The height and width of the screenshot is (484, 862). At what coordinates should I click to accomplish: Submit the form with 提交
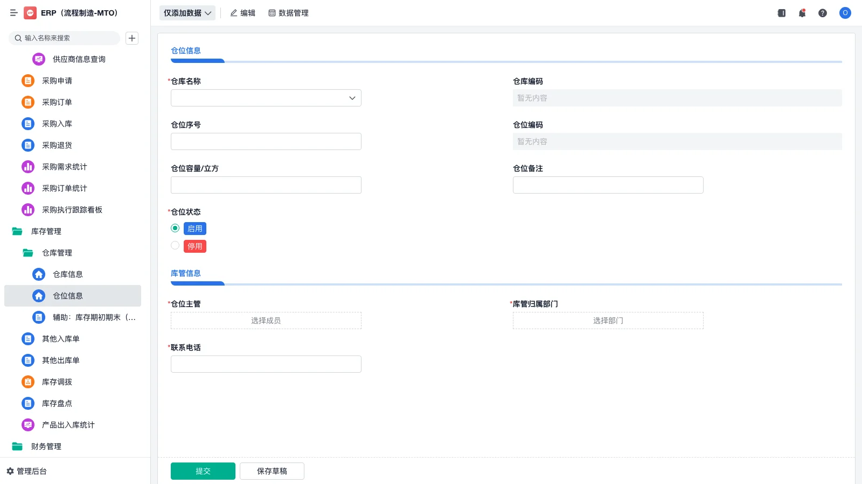coord(203,471)
